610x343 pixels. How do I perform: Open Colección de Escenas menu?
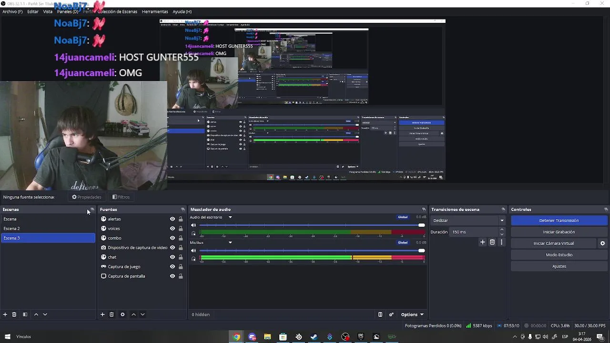tap(117, 11)
